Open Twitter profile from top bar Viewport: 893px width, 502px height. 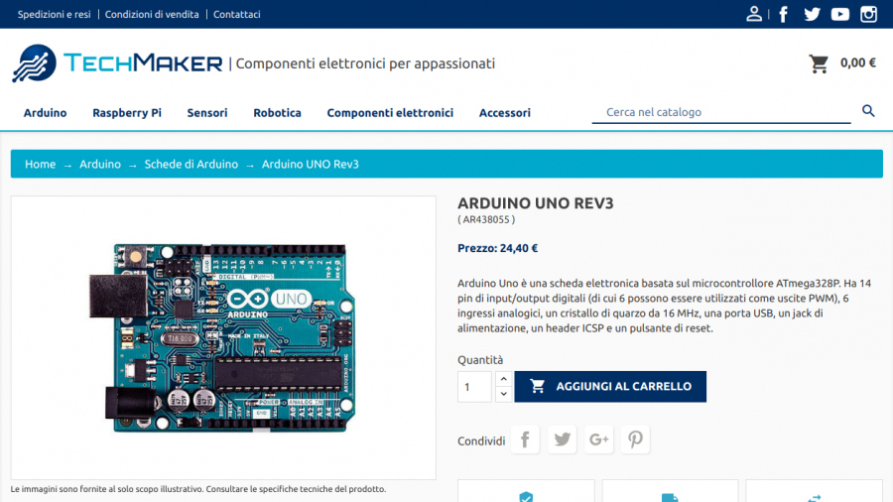click(x=812, y=14)
